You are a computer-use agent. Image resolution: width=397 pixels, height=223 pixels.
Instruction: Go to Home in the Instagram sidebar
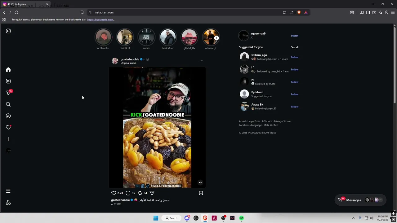coord(8,70)
